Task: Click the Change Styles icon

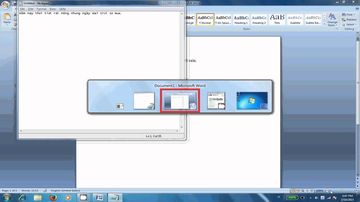Action: point(332,17)
